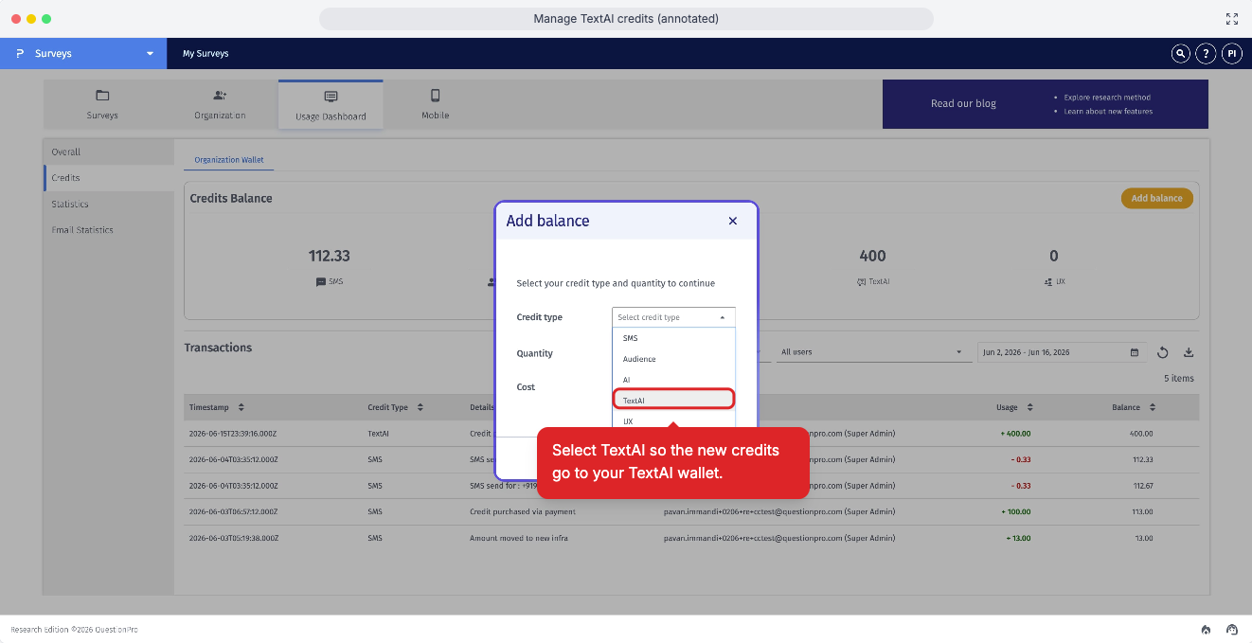Download transactions with the download icon
The width and height of the screenshot is (1252, 643).
pos(1189,352)
